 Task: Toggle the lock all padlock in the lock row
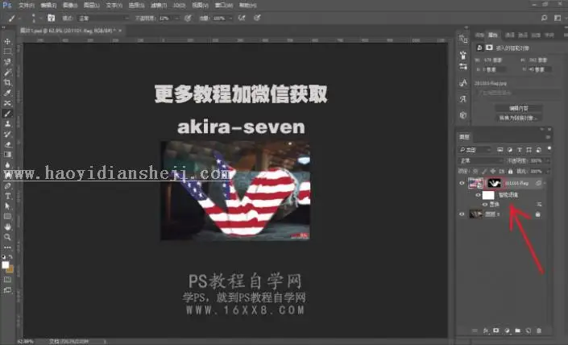[511, 171]
